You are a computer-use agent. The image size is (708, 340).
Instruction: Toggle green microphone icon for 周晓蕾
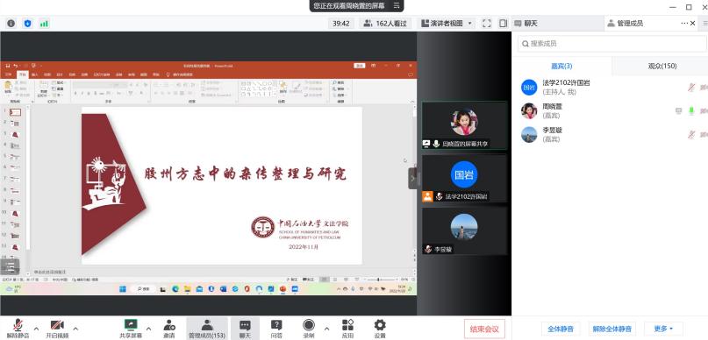click(691, 111)
